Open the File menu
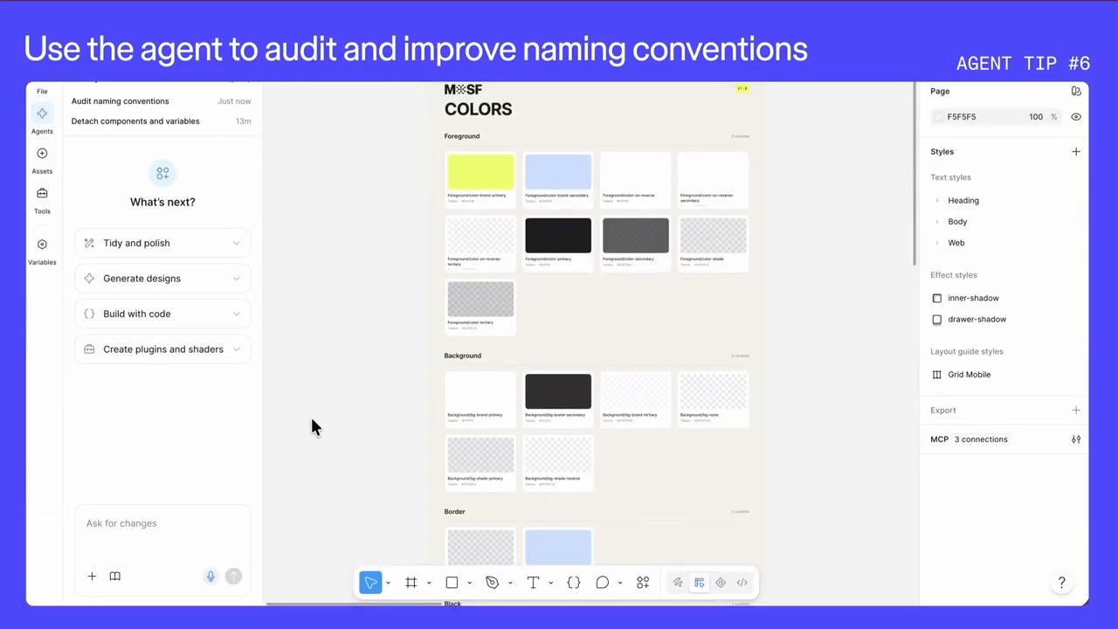 tap(42, 91)
